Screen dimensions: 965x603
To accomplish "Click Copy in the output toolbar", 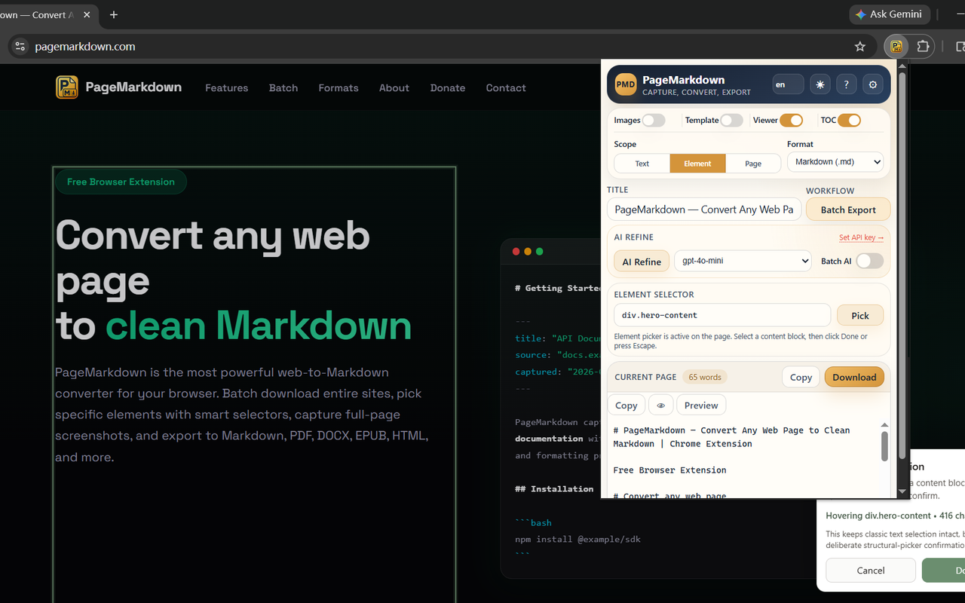I will (x=626, y=406).
